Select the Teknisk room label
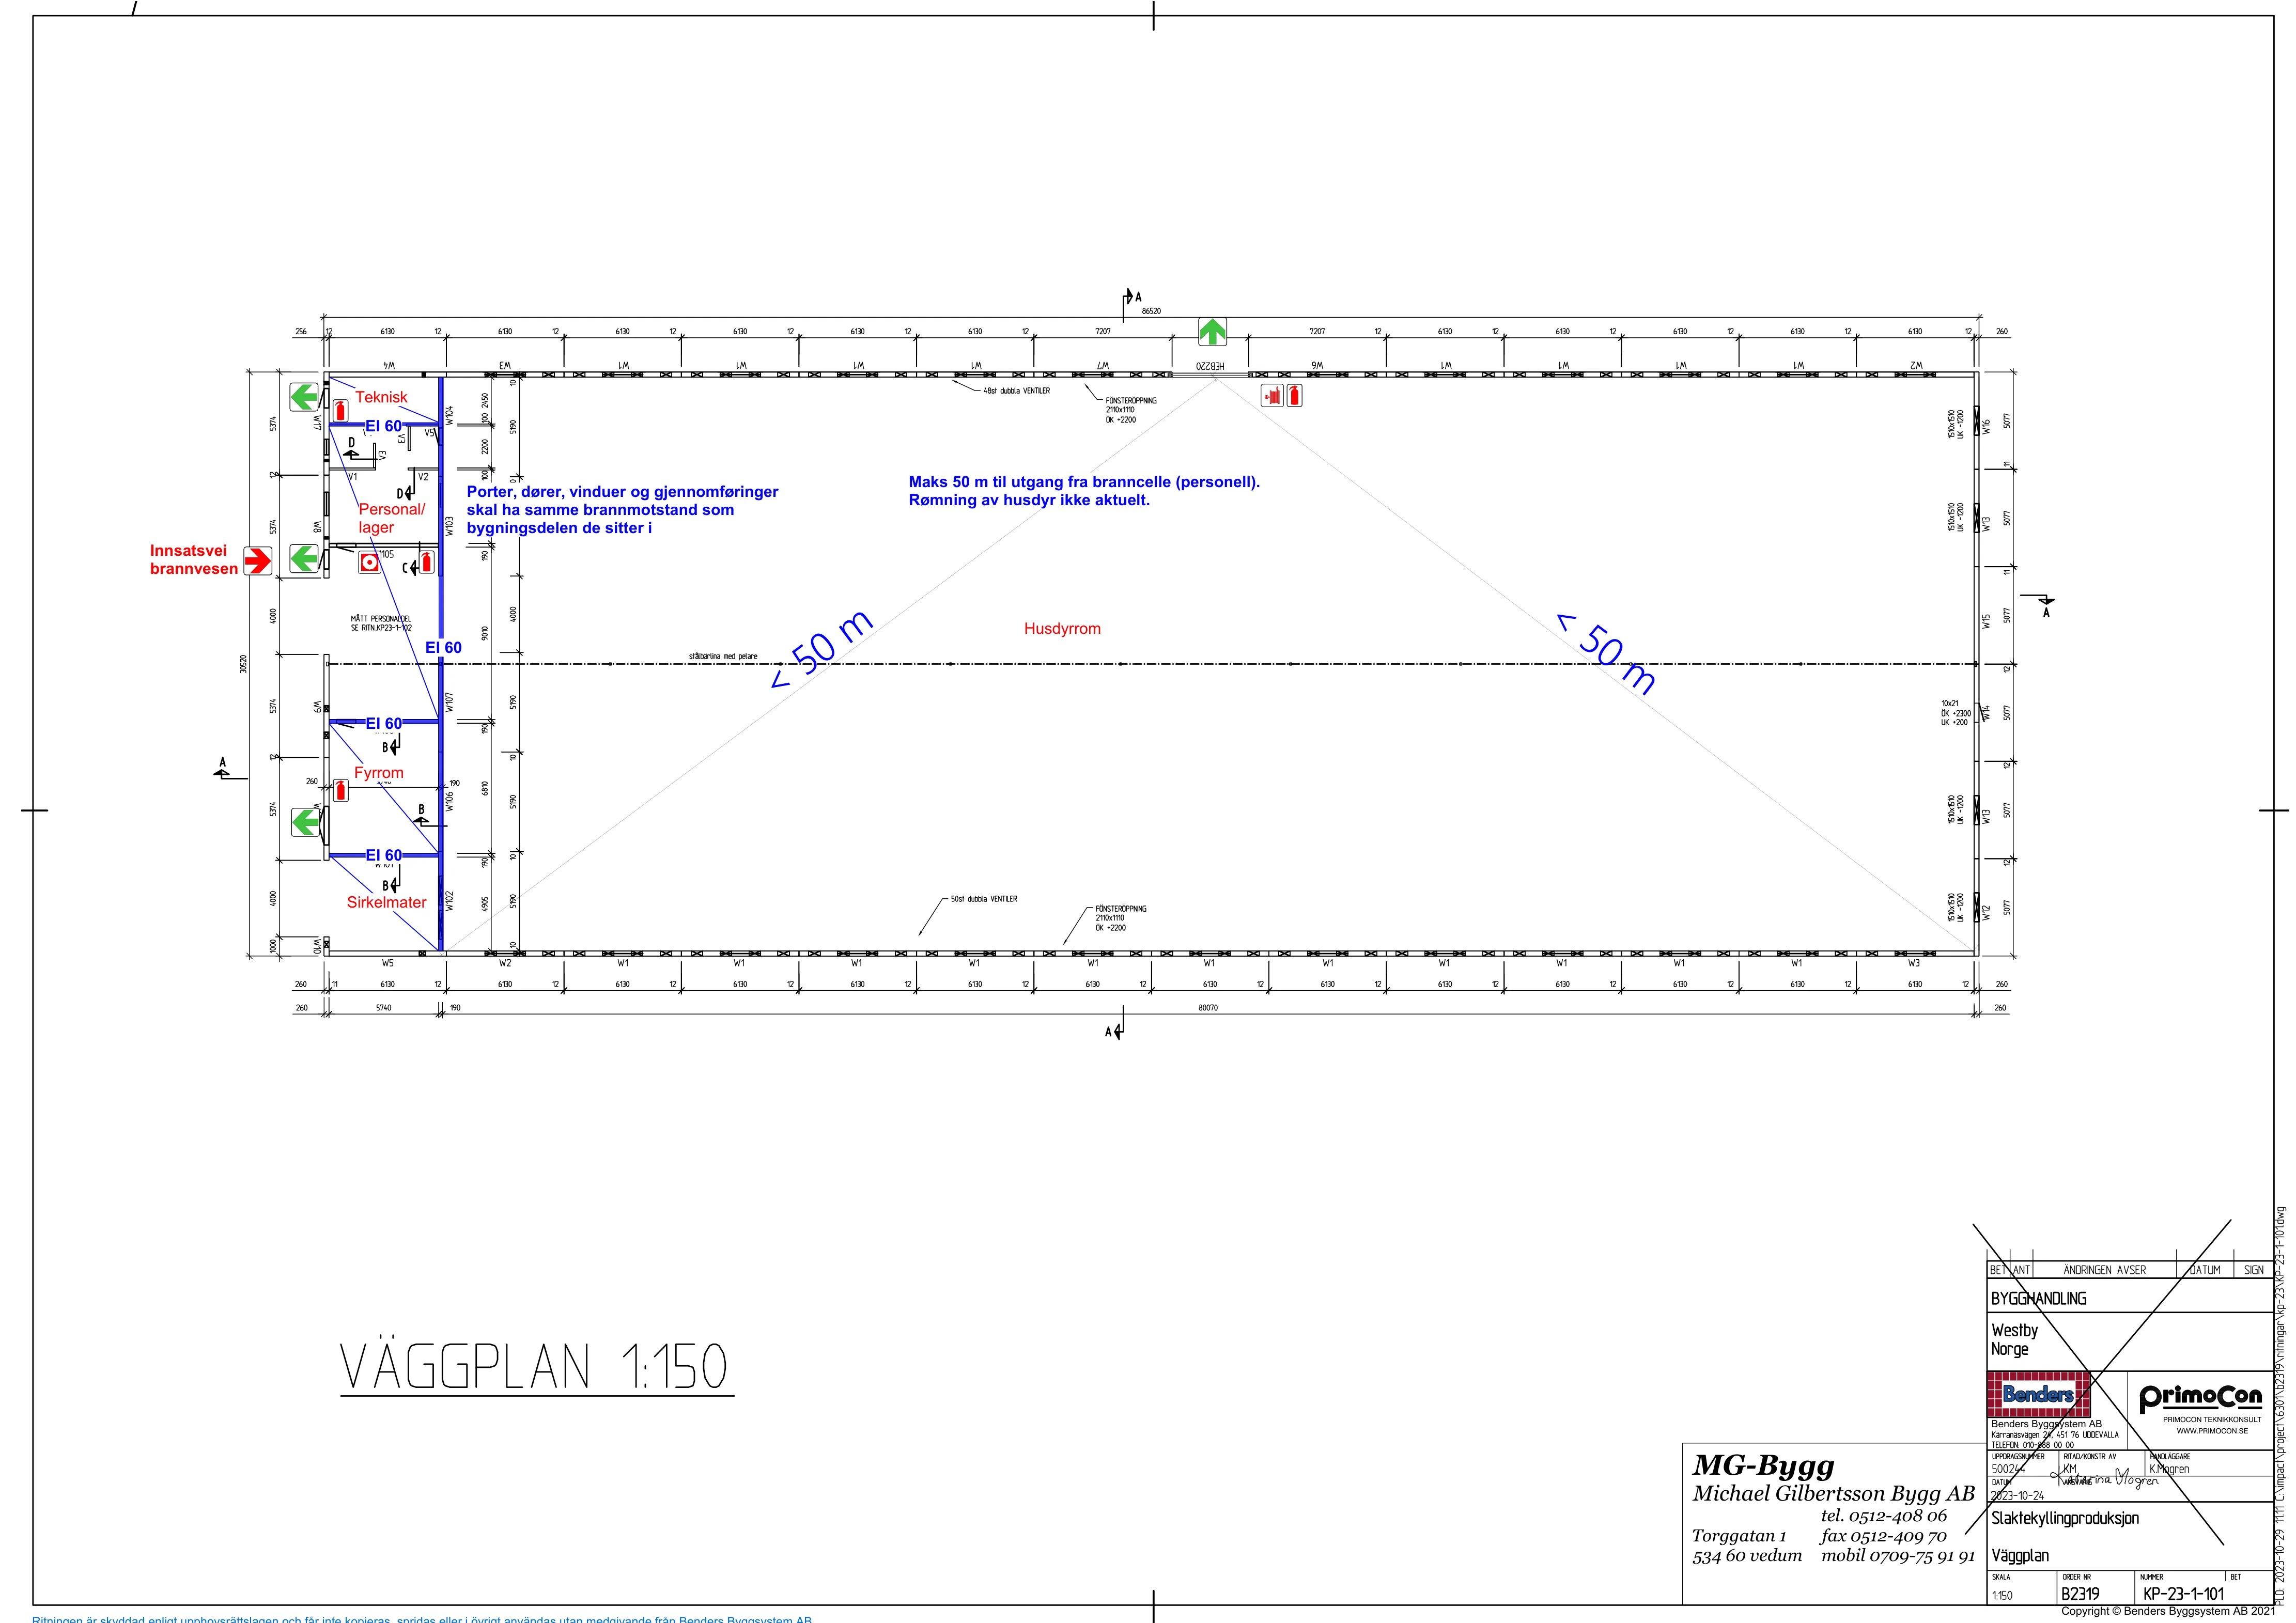 pyautogui.click(x=382, y=397)
